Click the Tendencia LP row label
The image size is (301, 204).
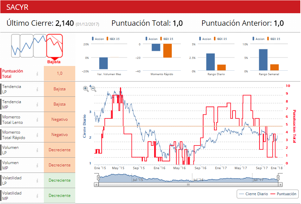tap(11, 89)
